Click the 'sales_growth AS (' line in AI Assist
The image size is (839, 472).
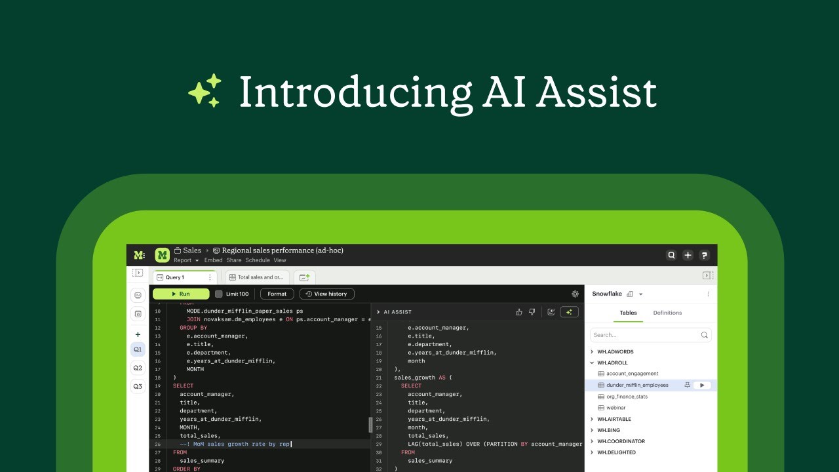pyautogui.click(x=423, y=378)
